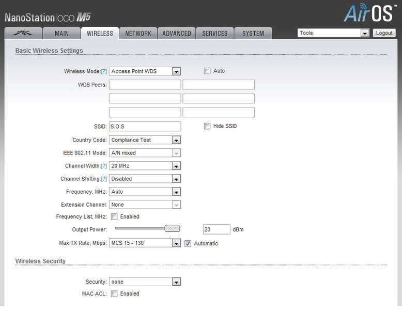
Task: Open Channel Shifting help [?] link
Action: click(104, 179)
